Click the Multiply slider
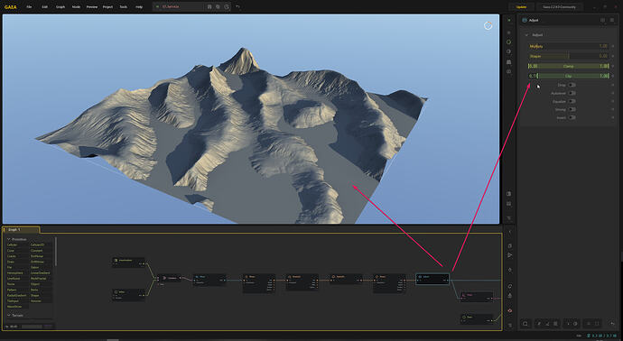The image size is (623, 341). (x=568, y=46)
